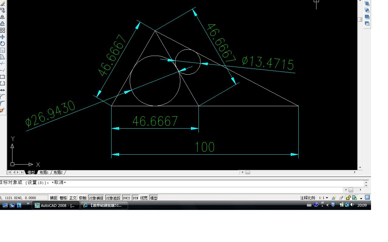Toggle annotation visibility lightbulb icon
Image resolution: width=388 pixels, height=242 pixels.
tap(334, 198)
